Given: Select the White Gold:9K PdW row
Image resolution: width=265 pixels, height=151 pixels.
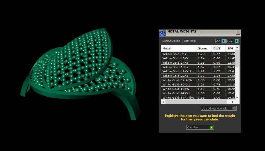Looking at the screenshot, I should [x=198, y=80].
